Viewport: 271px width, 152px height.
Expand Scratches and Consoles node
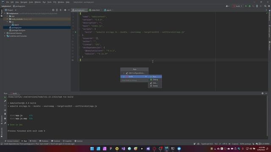[5, 36]
